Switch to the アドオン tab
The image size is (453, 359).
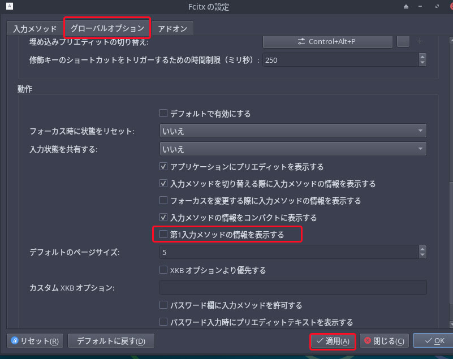coord(172,29)
